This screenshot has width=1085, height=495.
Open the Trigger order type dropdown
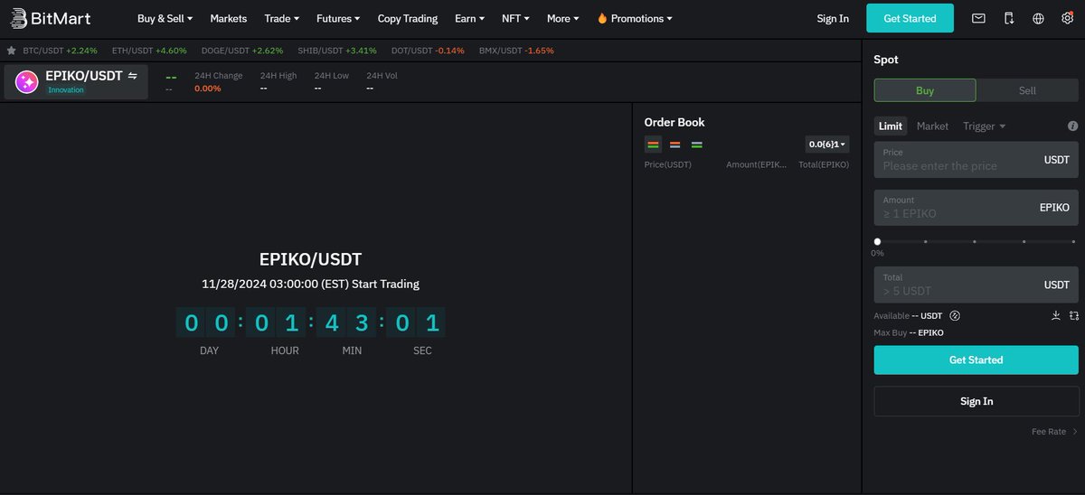point(984,126)
